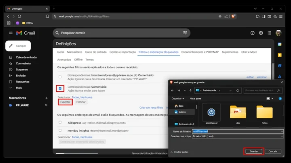This screenshot has width=291, height=163.
Task: Expand the Mais section in sidebar
Action: [x=19, y=88]
